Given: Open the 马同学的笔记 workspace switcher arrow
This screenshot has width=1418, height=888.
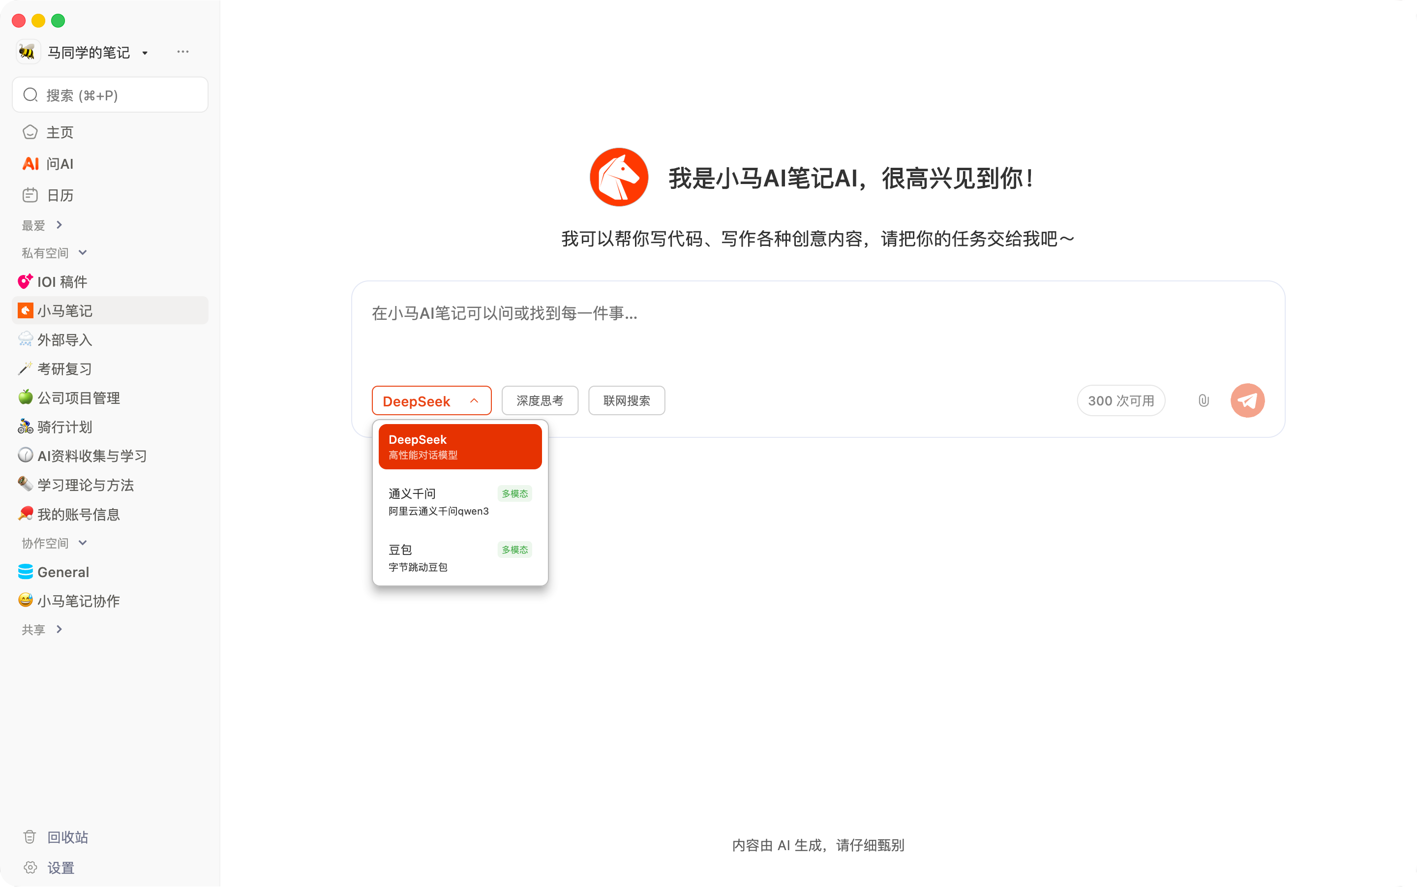Looking at the screenshot, I should tap(145, 53).
